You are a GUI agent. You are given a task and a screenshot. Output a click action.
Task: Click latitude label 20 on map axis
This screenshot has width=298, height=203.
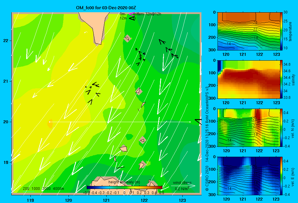[x=6, y=122]
